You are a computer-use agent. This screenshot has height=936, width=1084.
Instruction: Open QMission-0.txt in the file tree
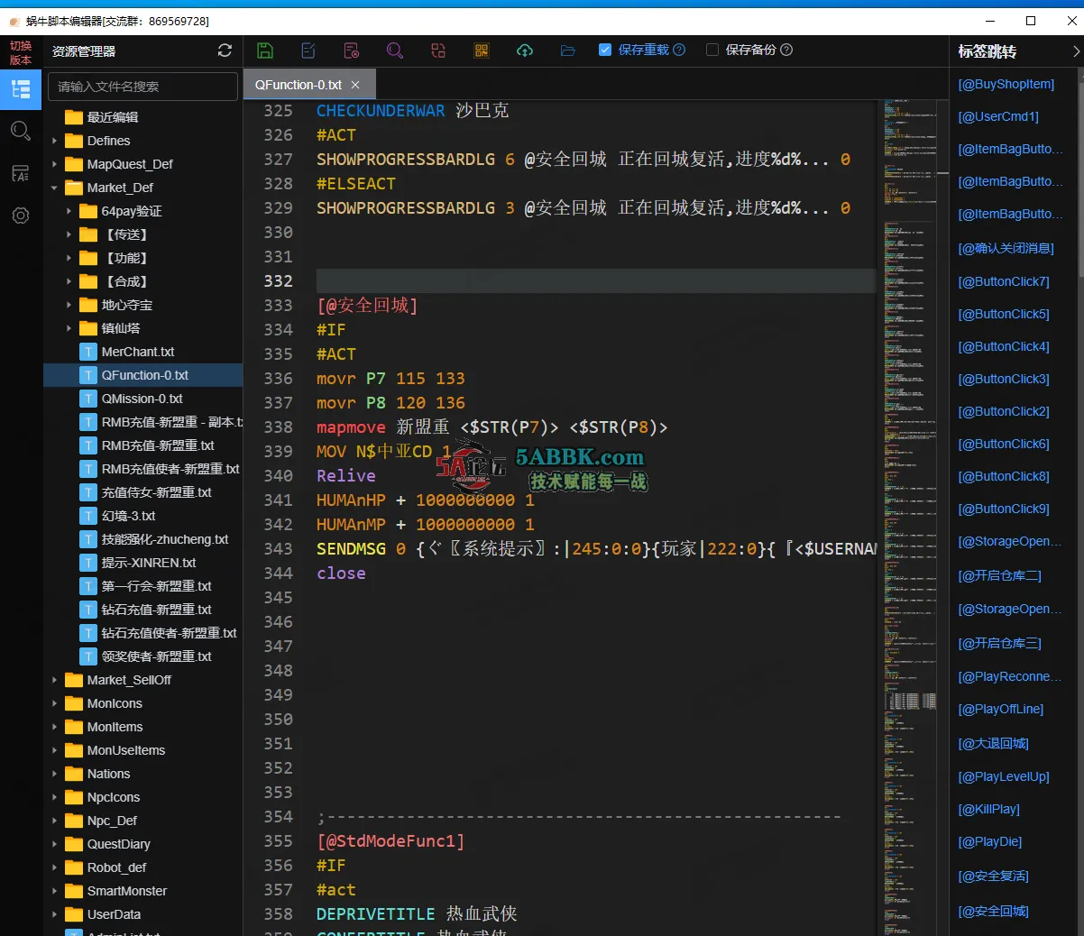pos(142,399)
